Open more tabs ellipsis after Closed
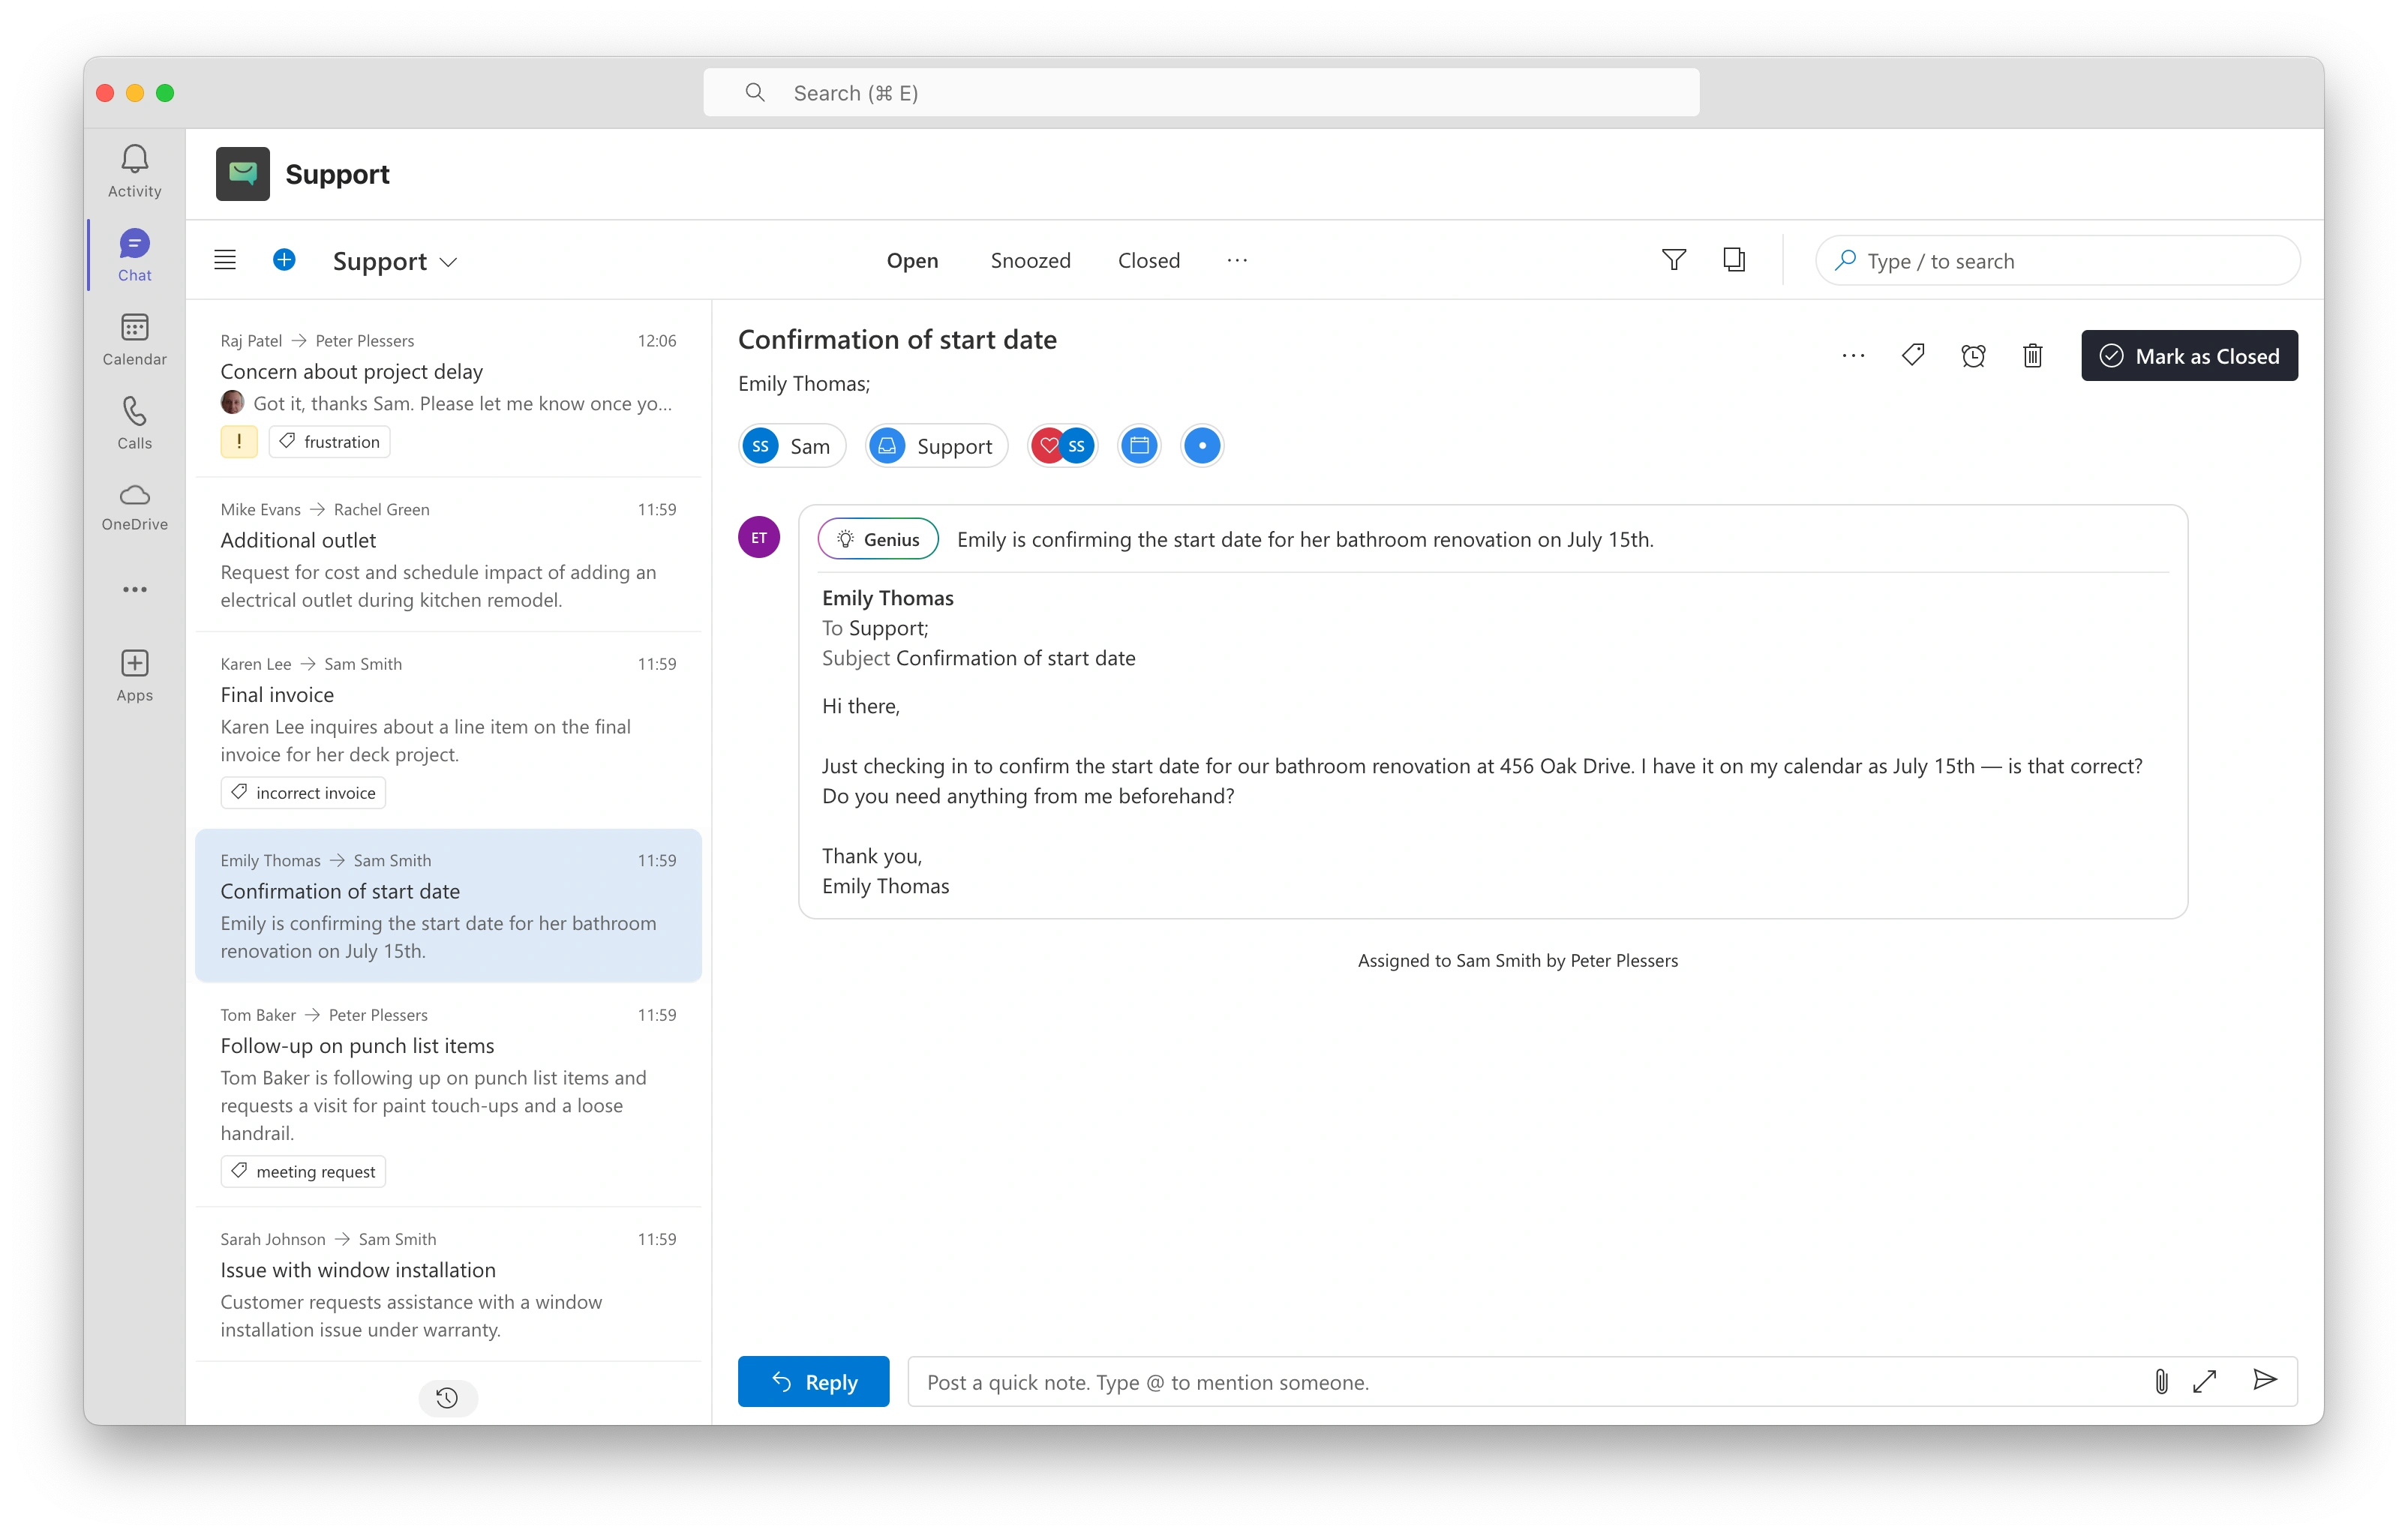This screenshot has width=2408, height=1536. 1237,260
